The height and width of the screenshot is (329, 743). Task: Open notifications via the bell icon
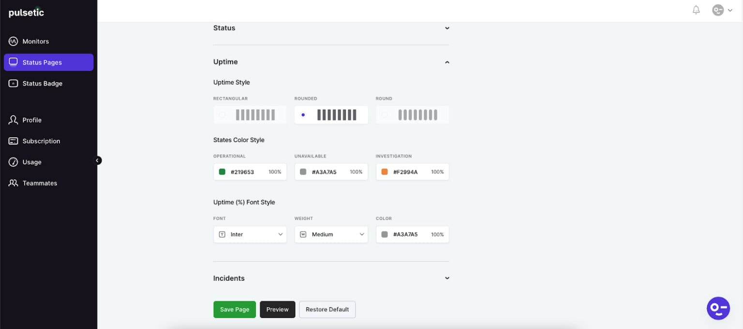[x=696, y=10]
